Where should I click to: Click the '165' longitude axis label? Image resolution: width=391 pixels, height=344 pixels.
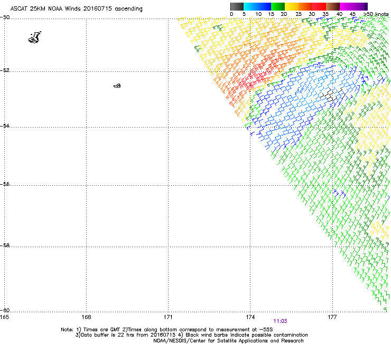click(x=4, y=317)
